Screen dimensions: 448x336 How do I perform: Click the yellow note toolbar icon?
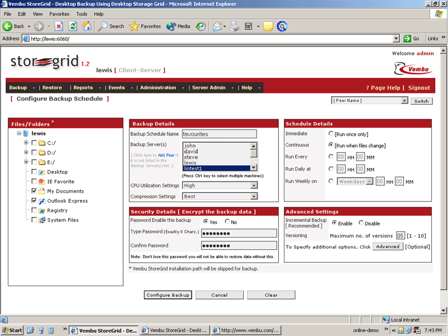coord(268,26)
